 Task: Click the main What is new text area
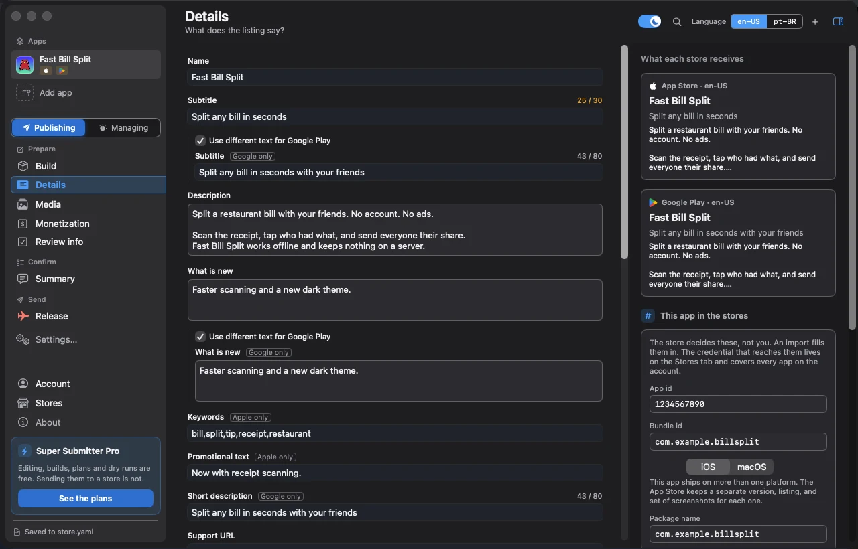[x=395, y=300]
